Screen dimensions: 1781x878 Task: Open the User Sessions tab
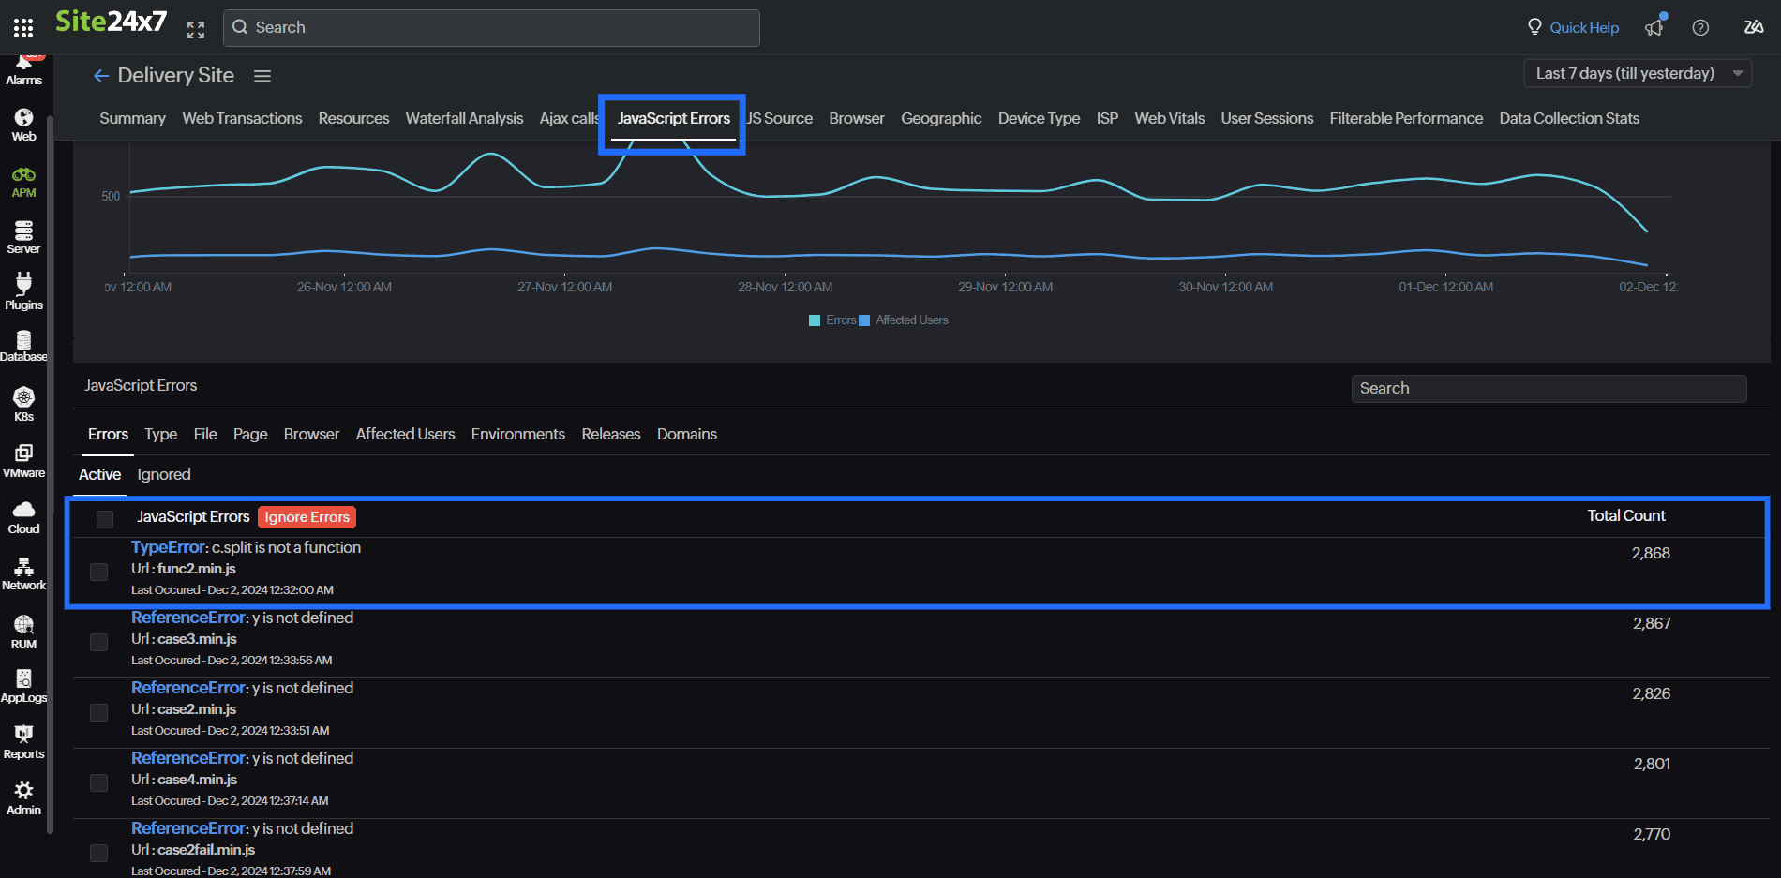1266,118
